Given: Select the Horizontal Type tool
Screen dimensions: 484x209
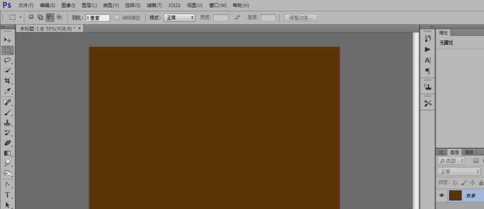Looking at the screenshot, I should click(8, 195).
